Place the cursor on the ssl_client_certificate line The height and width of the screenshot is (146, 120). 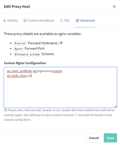(x=34, y=71)
